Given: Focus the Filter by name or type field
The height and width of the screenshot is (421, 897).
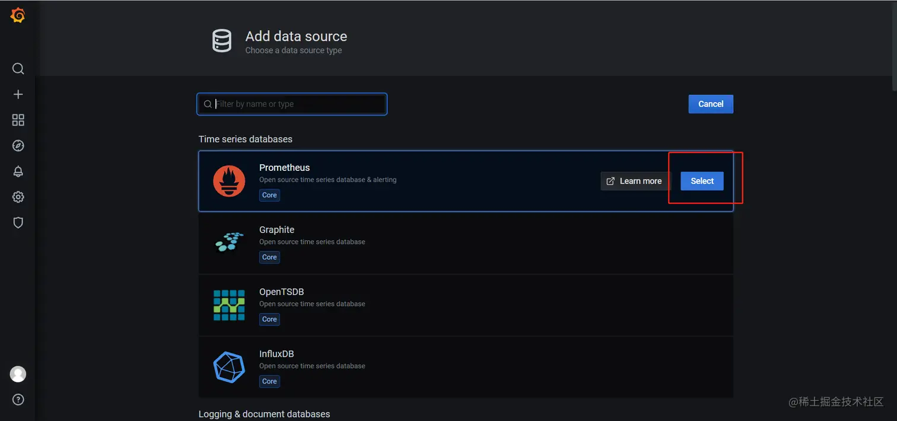Looking at the screenshot, I should 292,104.
